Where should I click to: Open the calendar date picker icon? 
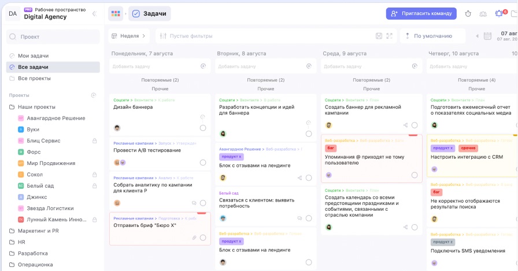487,36
